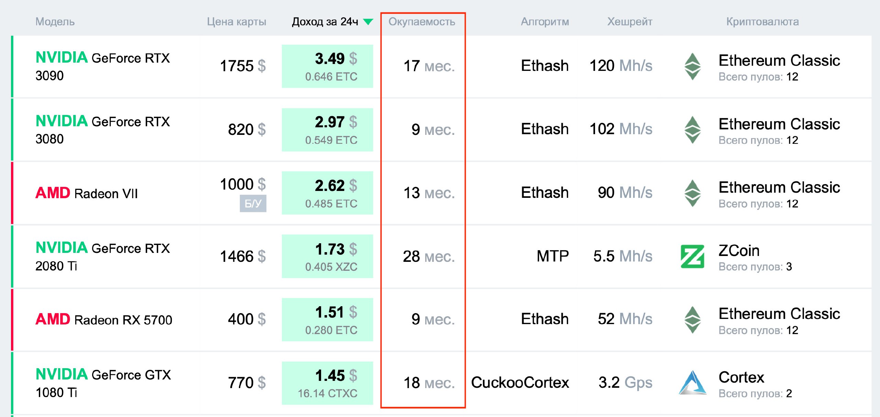This screenshot has height=417, width=880.
Task: Open AMD Radeon RX 5700 model link
Action: 104,320
